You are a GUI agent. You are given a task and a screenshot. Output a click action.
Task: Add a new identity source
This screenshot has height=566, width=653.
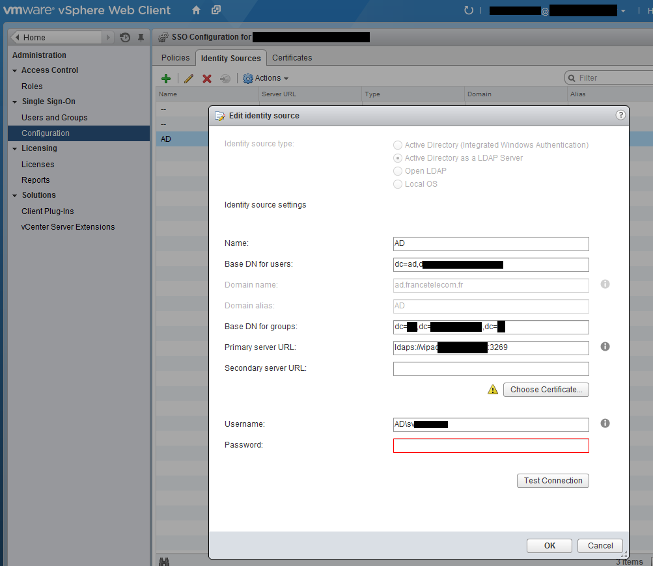[x=165, y=78]
